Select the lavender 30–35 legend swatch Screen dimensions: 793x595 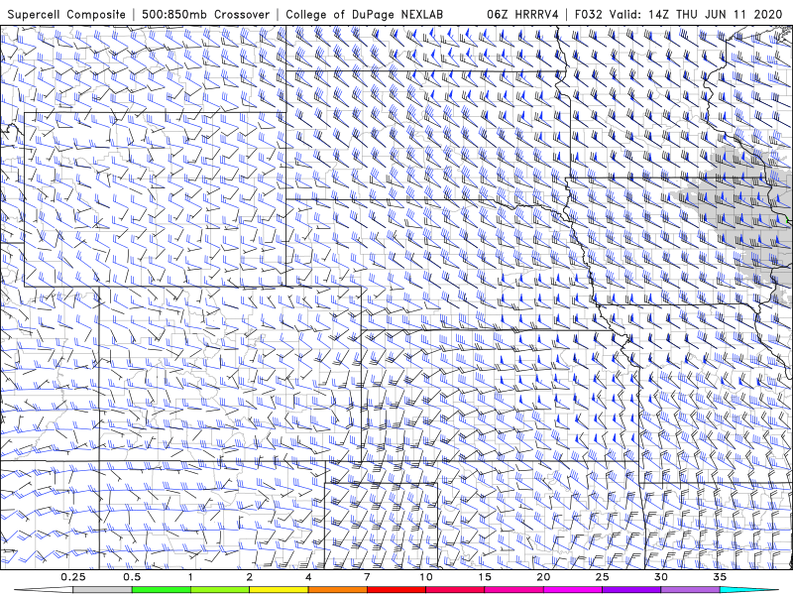[690, 590]
